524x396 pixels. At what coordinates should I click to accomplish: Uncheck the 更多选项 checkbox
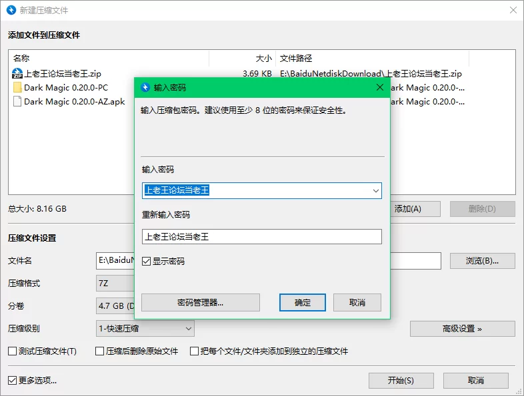[13, 380]
